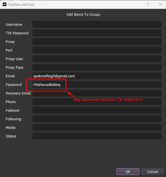Click the "Status" label
The height and width of the screenshot is (177, 166).
11,136
